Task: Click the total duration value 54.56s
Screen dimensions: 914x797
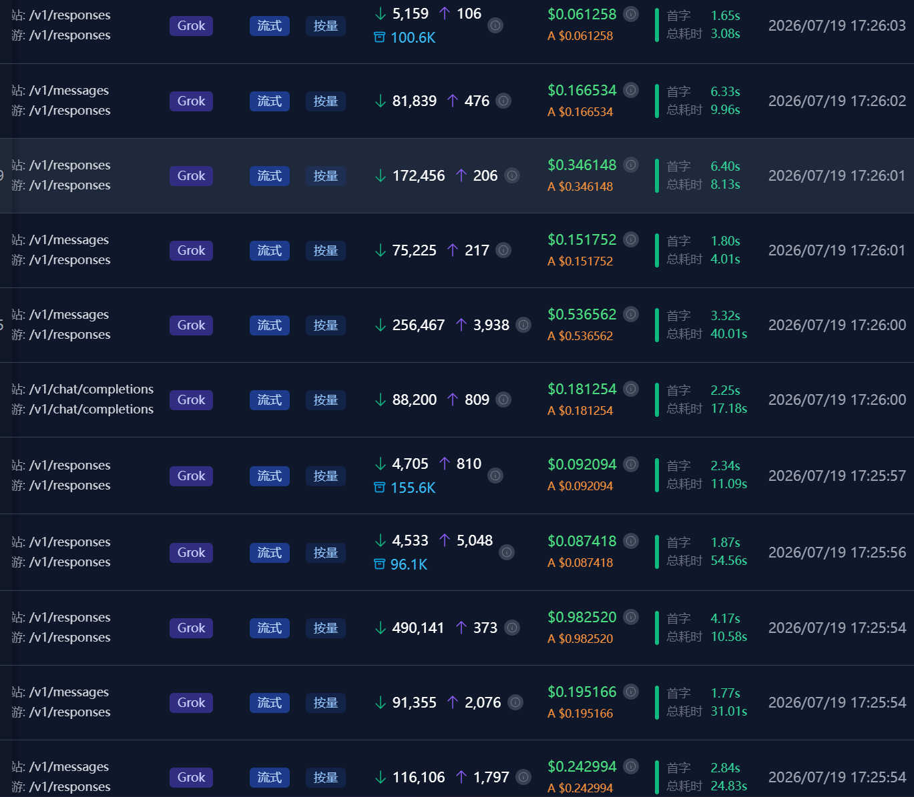Action: coord(728,560)
